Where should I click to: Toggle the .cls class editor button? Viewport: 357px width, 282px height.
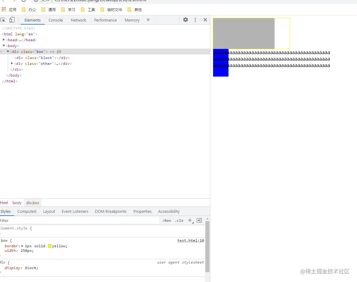click(179, 220)
